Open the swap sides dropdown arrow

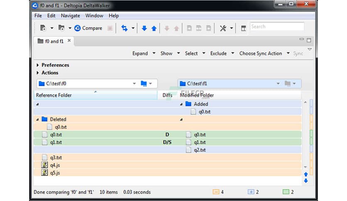coord(133,28)
